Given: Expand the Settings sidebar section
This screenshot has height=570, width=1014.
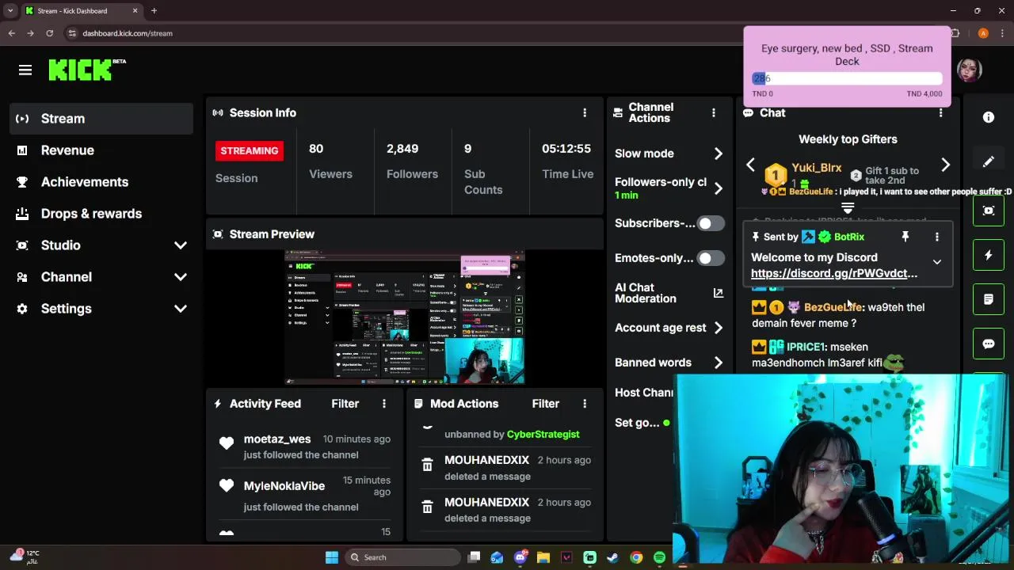Looking at the screenshot, I should tap(181, 309).
